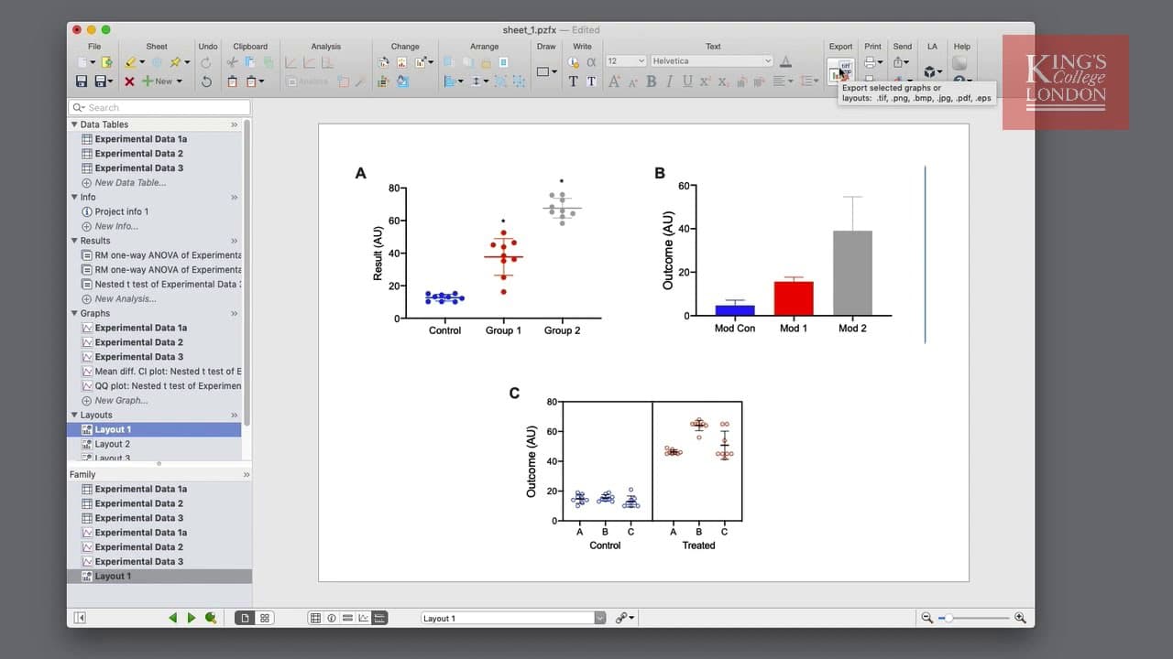This screenshot has width=1173, height=659.
Task: Click the Save file icon
Action: pos(82,81)
